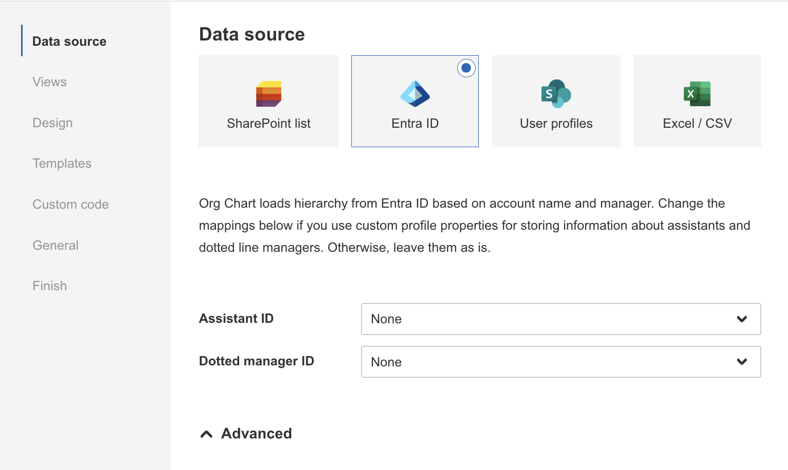This screenshot has width=788, height=470.
Task: Select the SharePoint list data source icon
Action: (x=268, y=95)
